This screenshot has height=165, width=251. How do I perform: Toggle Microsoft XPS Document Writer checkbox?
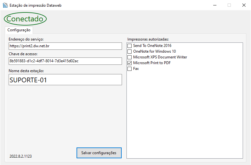pos(129,57)
